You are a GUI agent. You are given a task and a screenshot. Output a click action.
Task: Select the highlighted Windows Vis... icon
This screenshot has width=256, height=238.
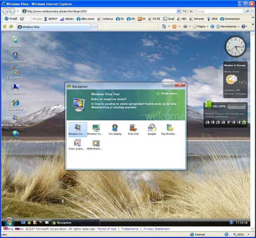click(x=78, y=130)
